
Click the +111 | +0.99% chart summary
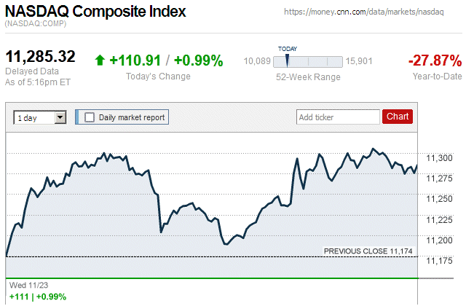point(36,297)
